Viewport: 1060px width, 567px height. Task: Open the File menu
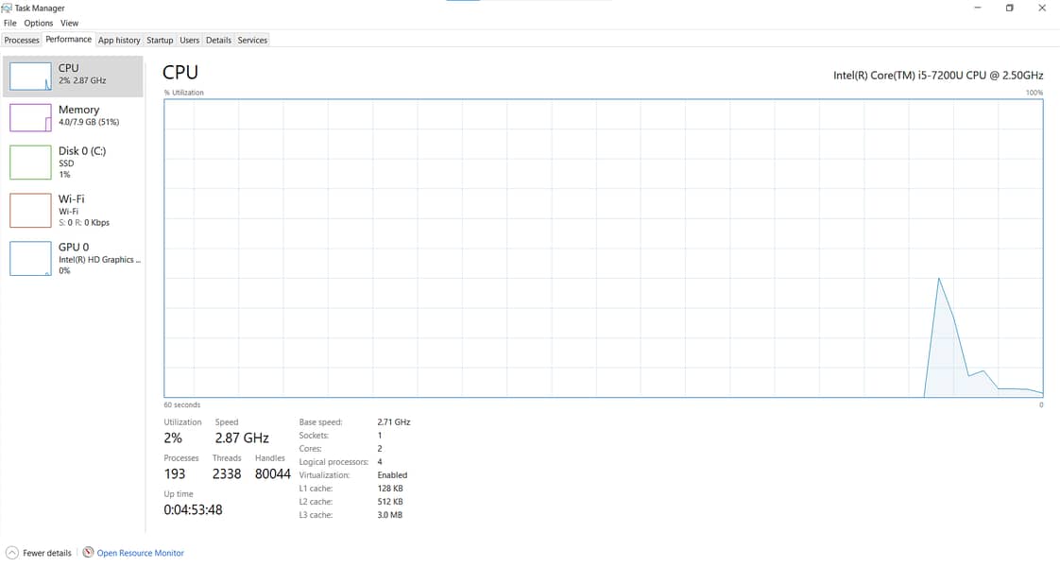coord(10,23)
